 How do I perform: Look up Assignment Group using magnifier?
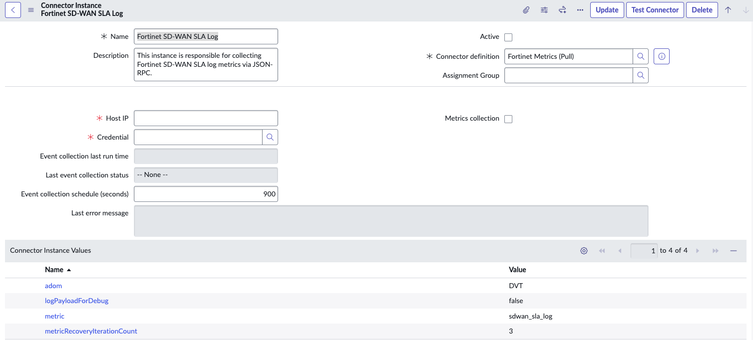(x=641, y=75)
